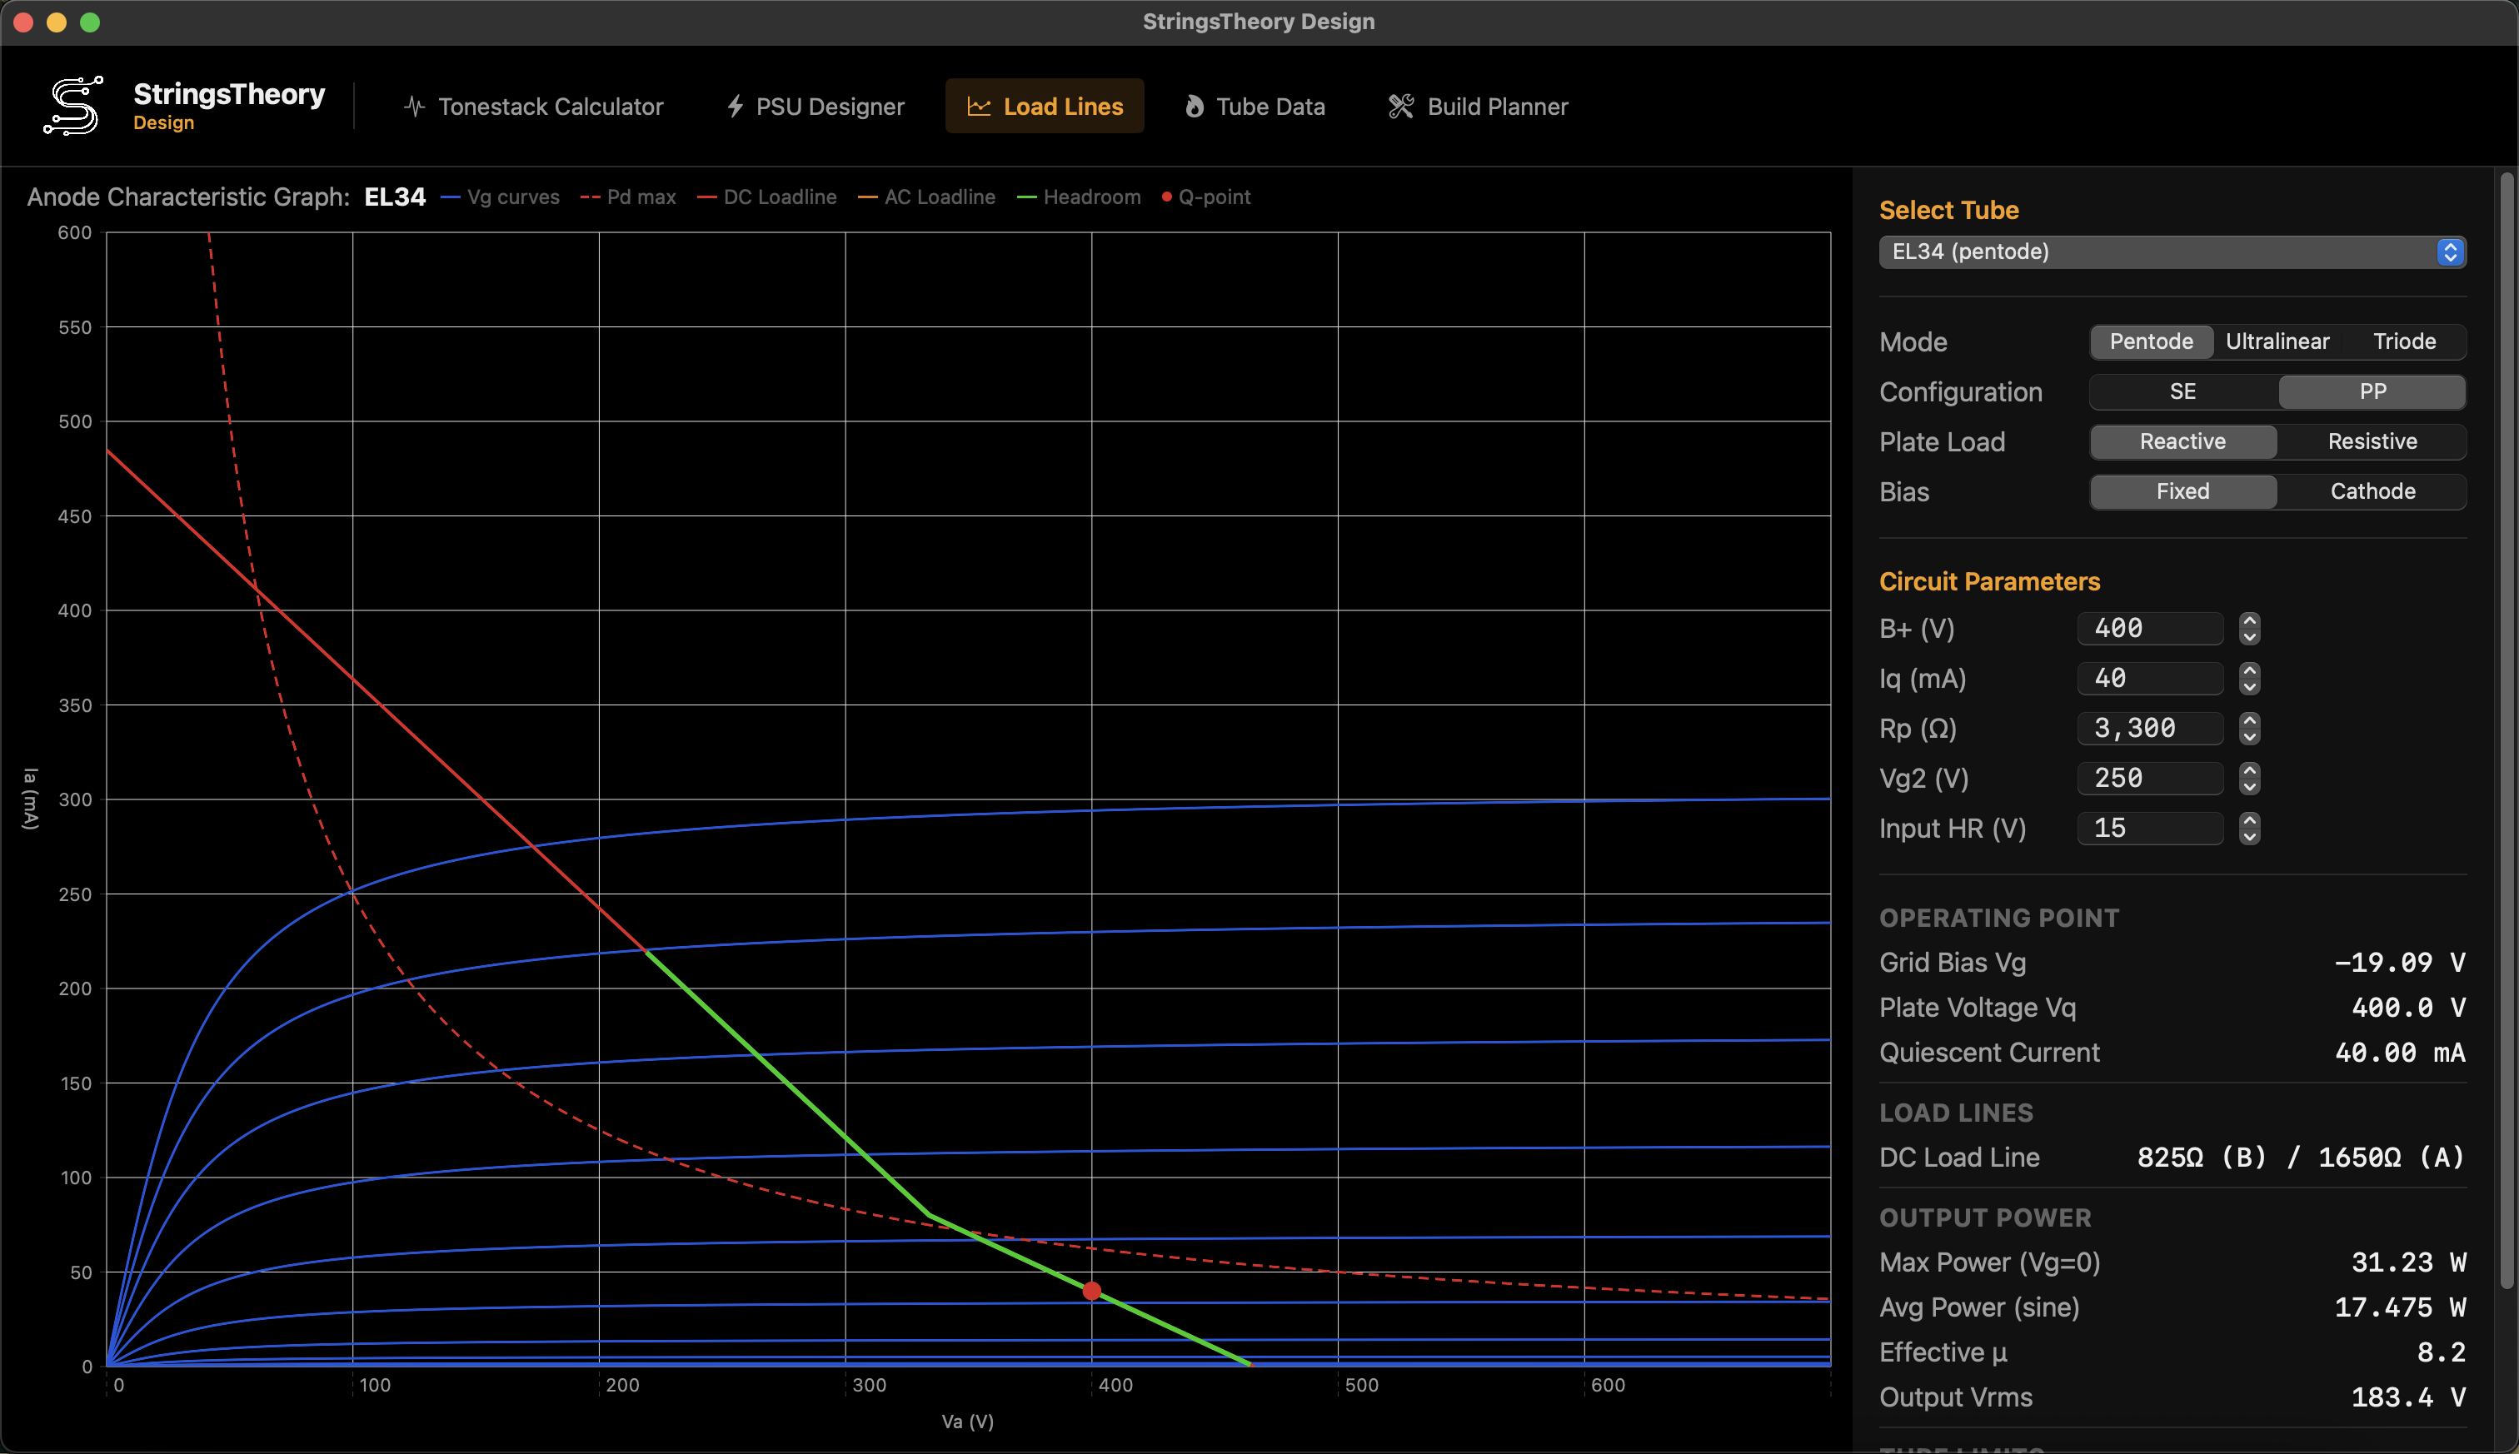Switch Plate Load to Resistive
Viewport: 2519px width, 1454px height.
2372,441
